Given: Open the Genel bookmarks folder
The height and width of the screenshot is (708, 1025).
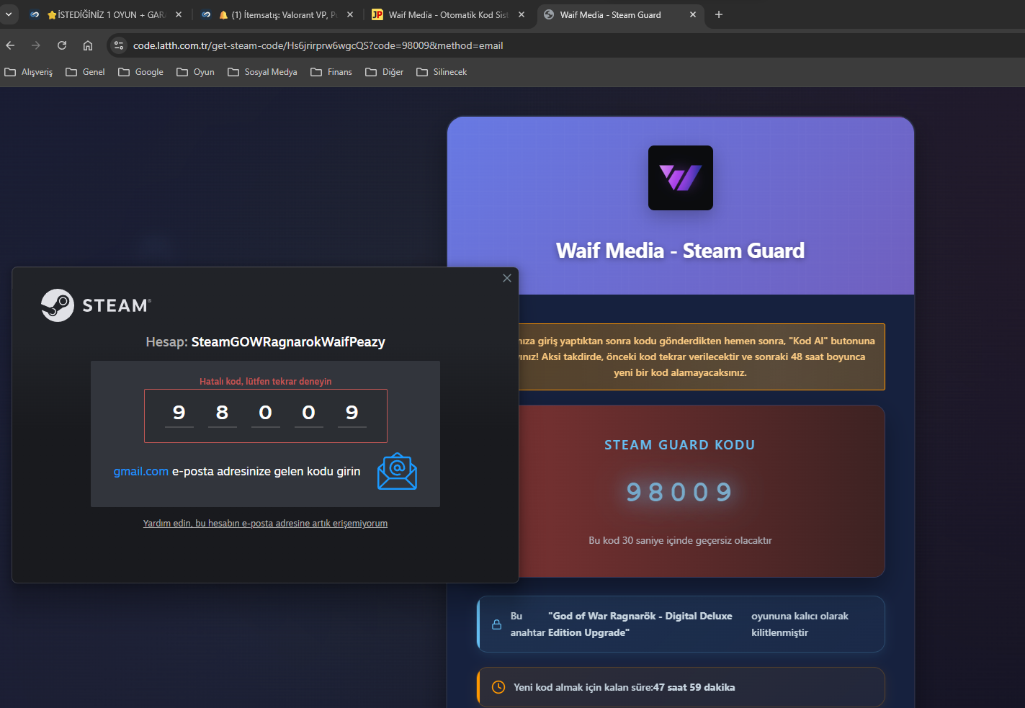Looking at the screenshot, I should click(86, 72).
